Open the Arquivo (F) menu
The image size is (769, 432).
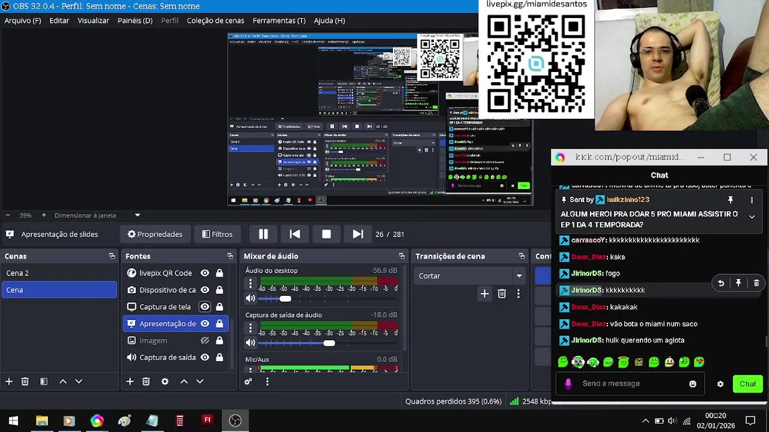coord(23,20)
